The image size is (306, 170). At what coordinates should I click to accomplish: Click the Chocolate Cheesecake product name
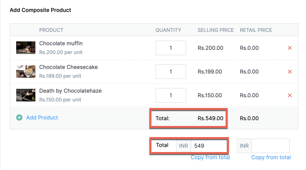coord(68,67)
